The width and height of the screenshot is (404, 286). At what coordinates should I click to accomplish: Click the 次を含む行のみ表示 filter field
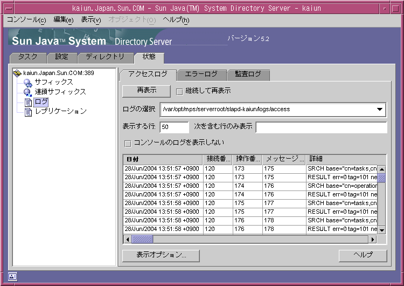[321, 127]
